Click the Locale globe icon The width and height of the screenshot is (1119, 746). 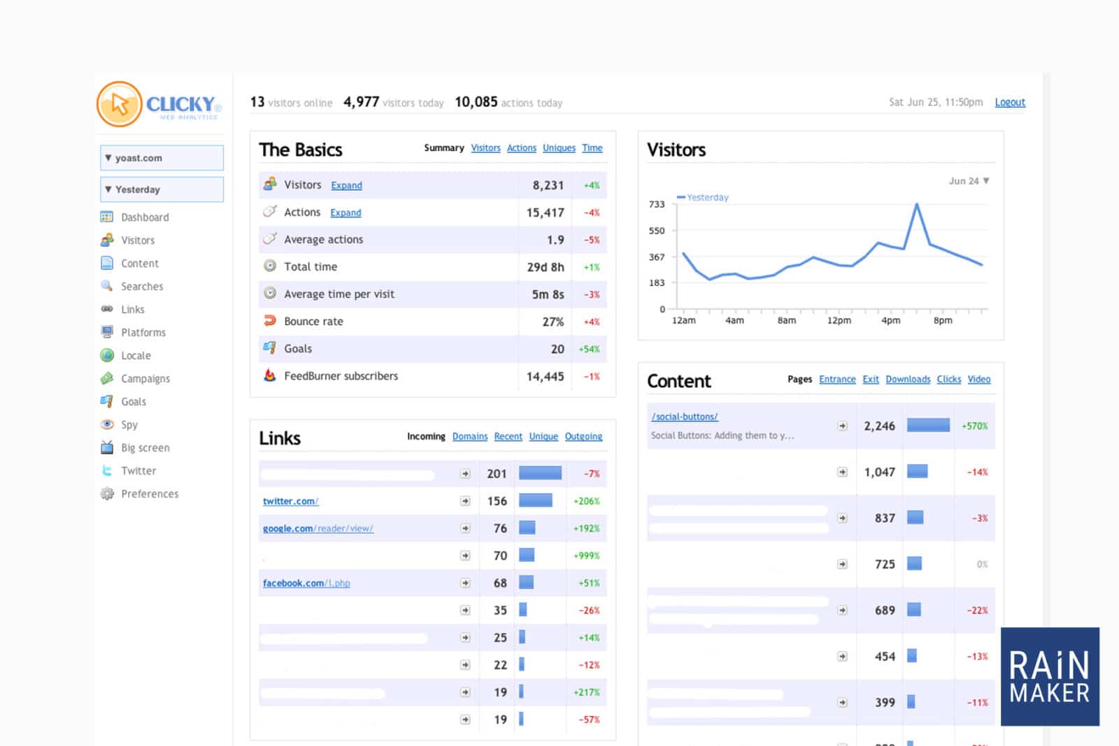(x=107, y=355)
